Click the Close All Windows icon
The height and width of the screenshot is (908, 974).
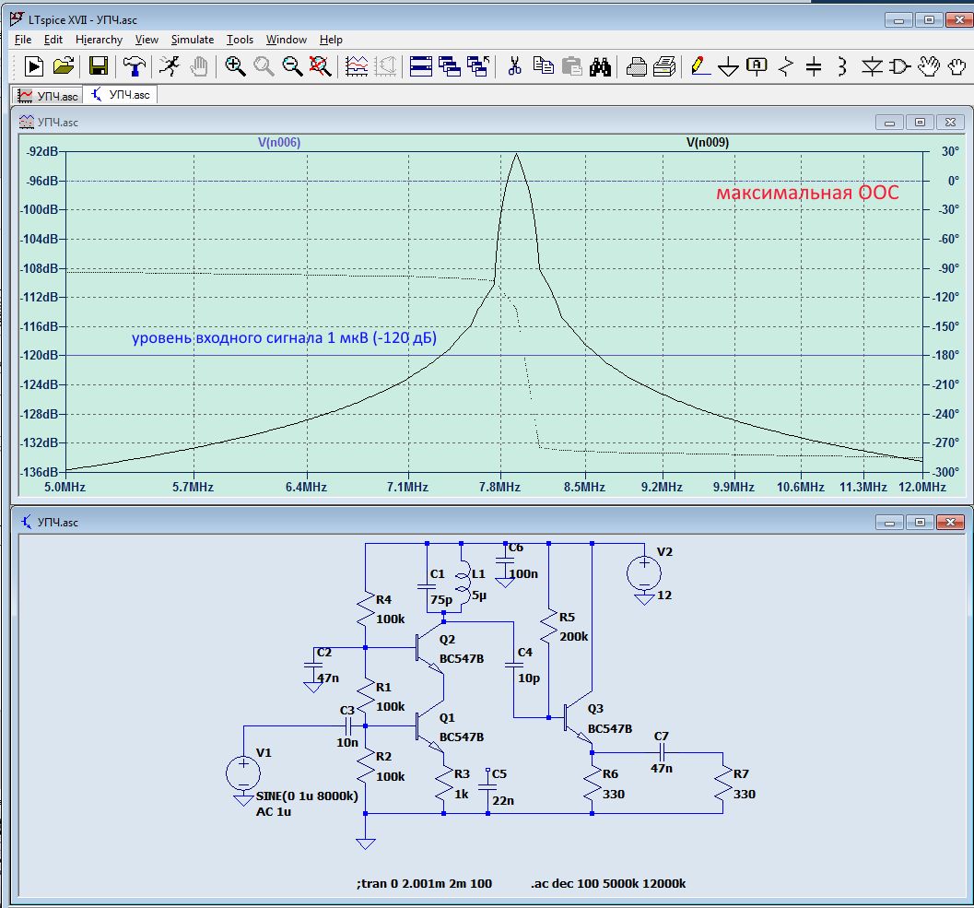pyautogui.click(x=477, y=65)
